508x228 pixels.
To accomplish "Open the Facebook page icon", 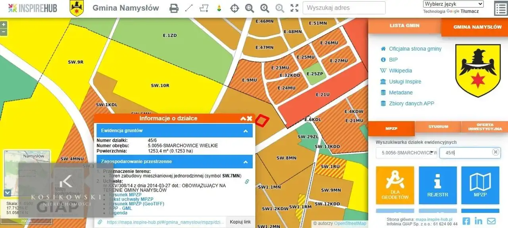I will coord(466,221).
